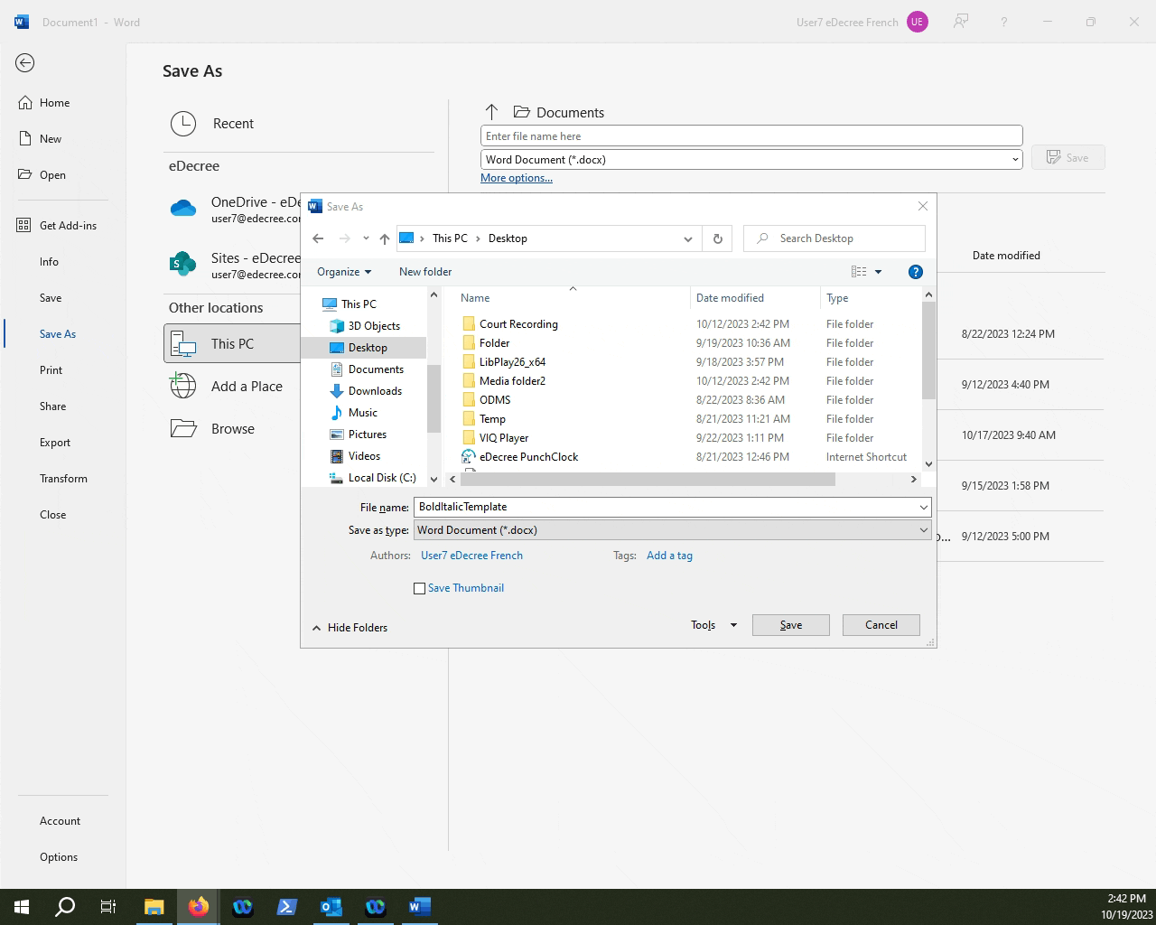Refresh the Desktop folder listing
Screen dimensions: 1156x925
[x=718, y=238]
